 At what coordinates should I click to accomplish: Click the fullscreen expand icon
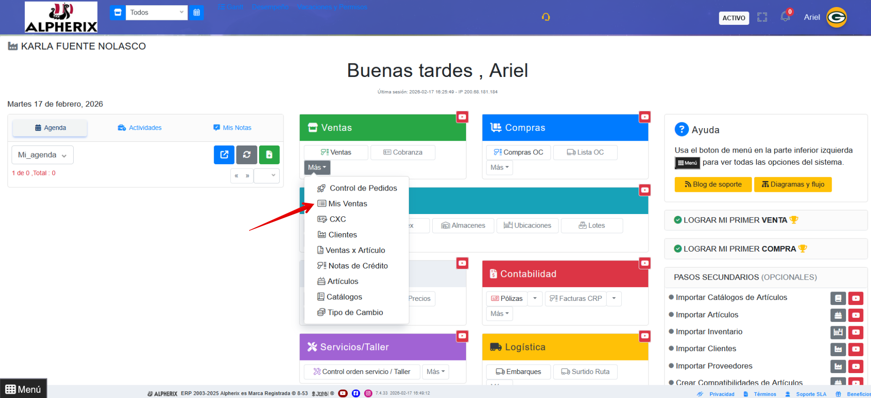762,17
